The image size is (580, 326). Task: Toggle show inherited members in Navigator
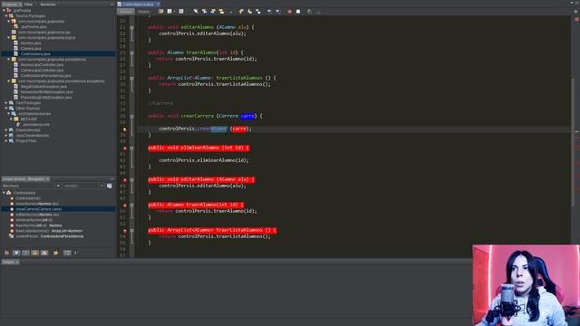[6, 253]
